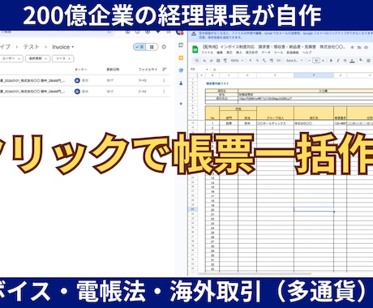Expand the Invoice folder dropdown arrow
The height and width of the screenshot is (308, 373).
coord(73,47)
